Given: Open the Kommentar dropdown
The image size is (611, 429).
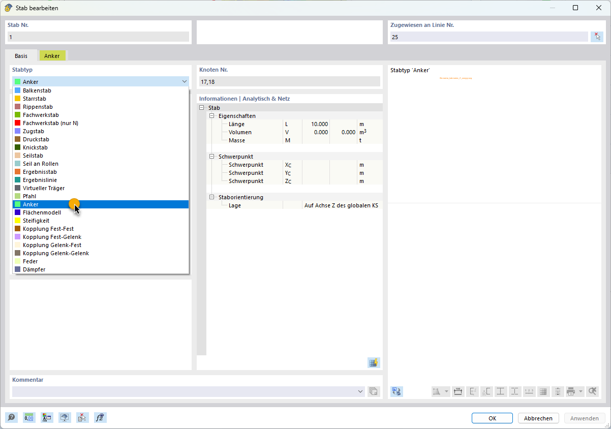Looking at the screenshot, I should coord(360,391).
